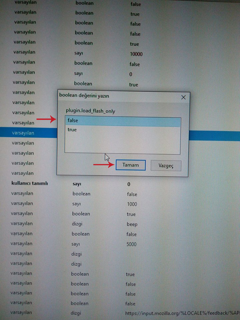
Task: Click bold "sayı" in the kullanıcı tanımlı row
Action: tap(77, 184)
